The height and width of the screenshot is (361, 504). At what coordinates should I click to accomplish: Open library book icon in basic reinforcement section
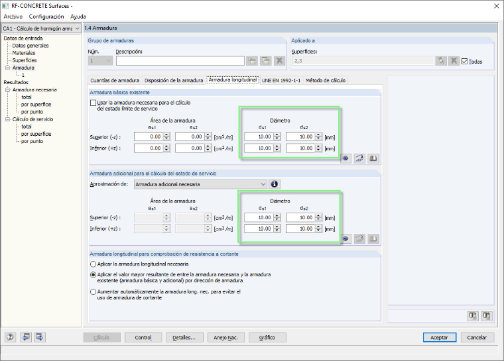(x=373, y=158)
